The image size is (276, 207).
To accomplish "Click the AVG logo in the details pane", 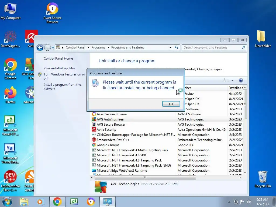I will pyautogui.click(x=101, y=187).
